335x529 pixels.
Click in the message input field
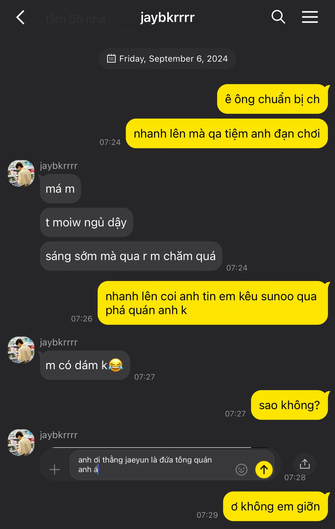[154, 465]
